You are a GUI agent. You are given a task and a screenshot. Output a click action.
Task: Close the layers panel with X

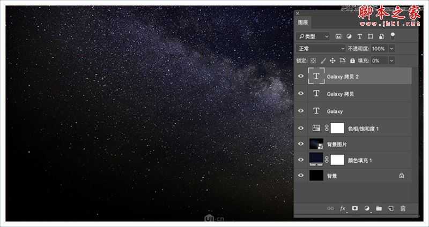tap(298, 13)
